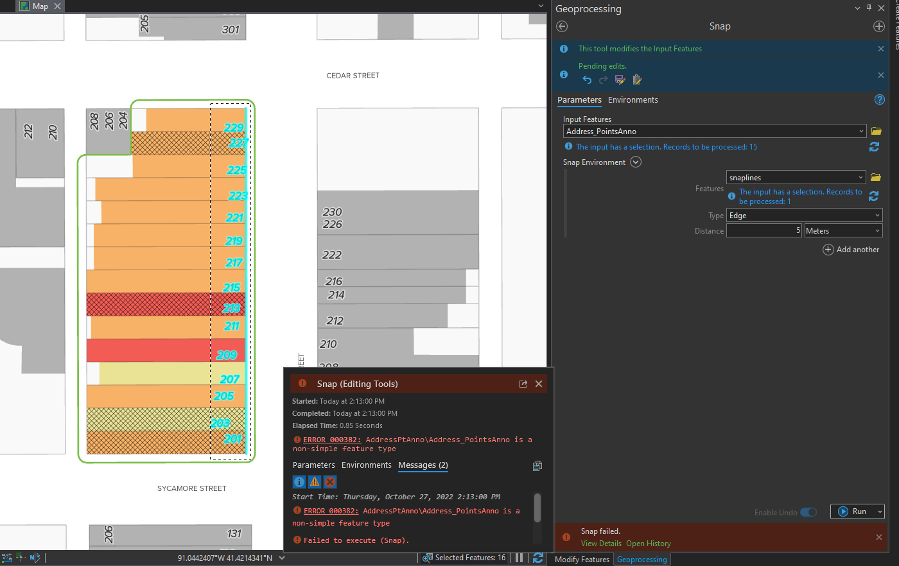This screenshot has height=566, width=899.
Task: Save pending edits using the save edits icon
Action: [620, 80]
